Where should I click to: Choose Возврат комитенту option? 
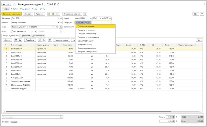coord(96,45)
